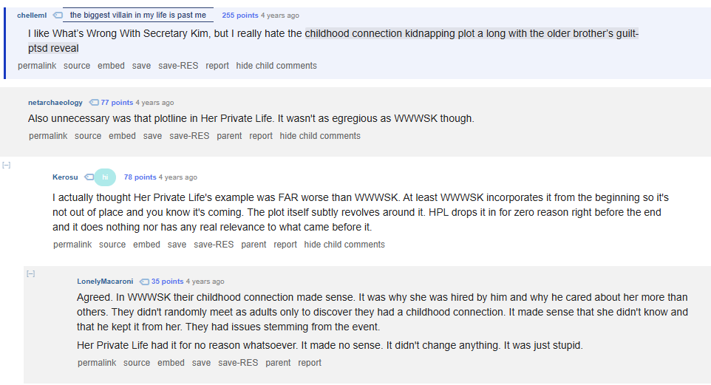Report LonelyMacaroni's comment

tap(310, 363)
